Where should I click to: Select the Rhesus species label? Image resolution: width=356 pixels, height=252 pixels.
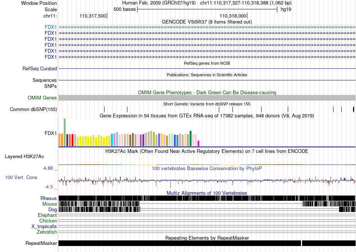[49, 199]
